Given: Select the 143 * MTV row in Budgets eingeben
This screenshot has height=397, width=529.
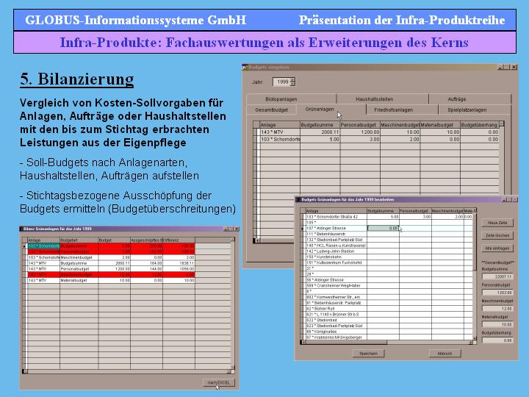Looking at the screenshot, I should point(279,132).
